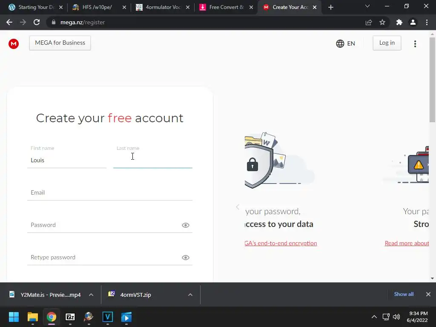Close the downloads bar
Viewport: 436px width, 327px height.
(428, 294)
